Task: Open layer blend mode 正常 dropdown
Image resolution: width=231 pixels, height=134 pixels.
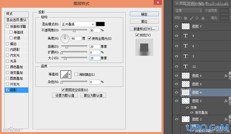Action: click(x=188, y=11)
